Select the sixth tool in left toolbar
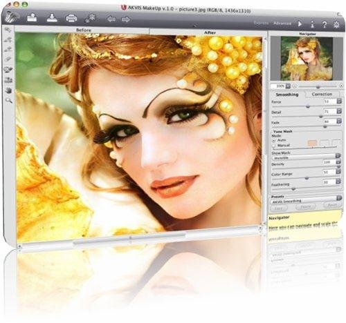Screen dimensions: 346x323 (x=8, y=80)
